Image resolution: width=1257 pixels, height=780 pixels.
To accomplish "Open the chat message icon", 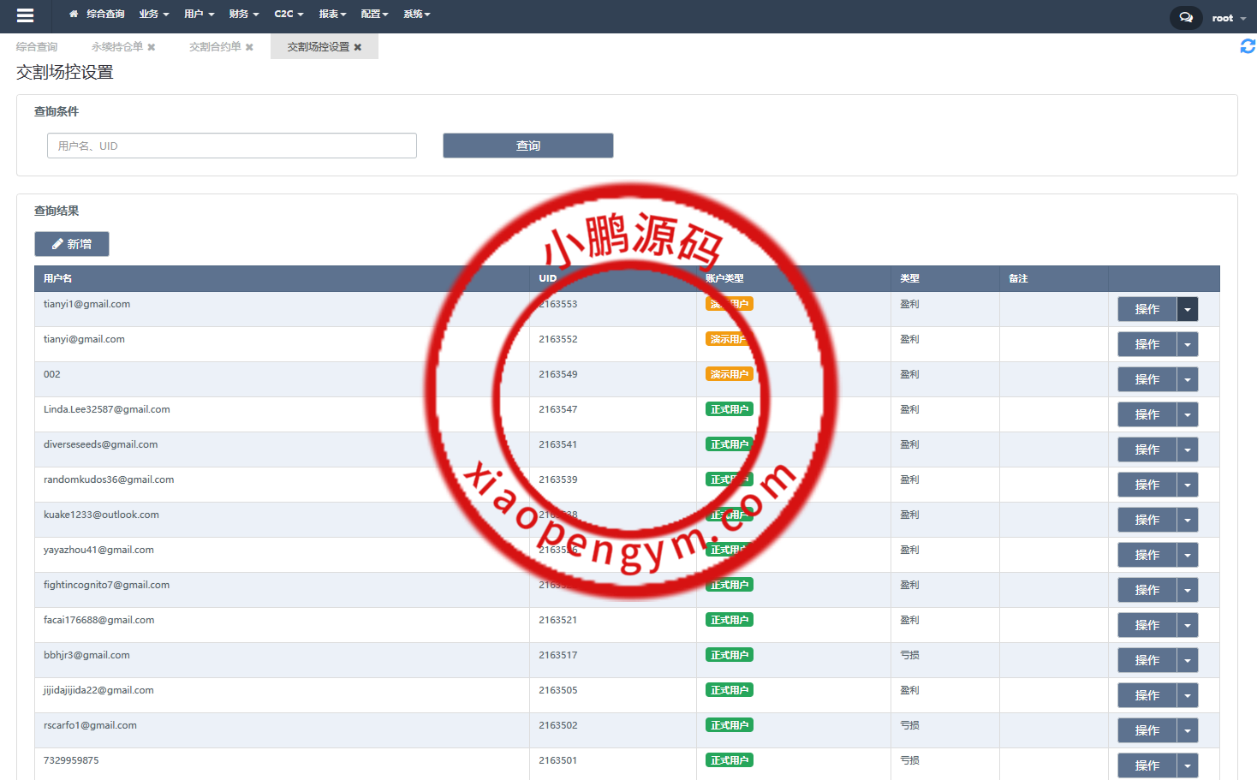I will point(1186,17).
